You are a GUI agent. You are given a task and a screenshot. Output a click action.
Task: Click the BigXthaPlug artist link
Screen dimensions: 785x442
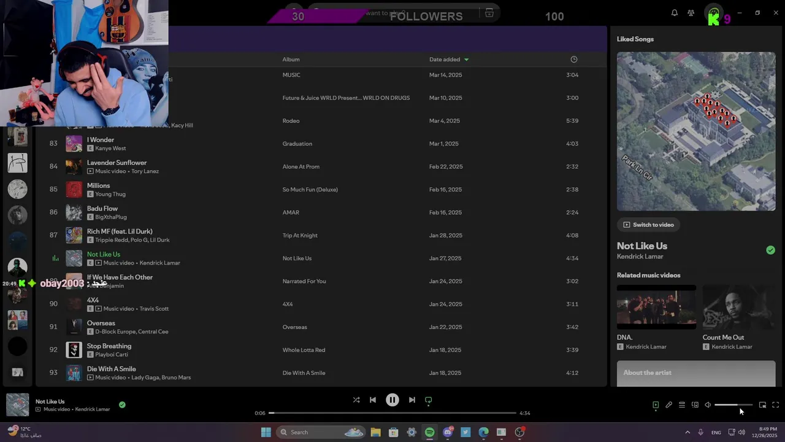click(111, 217)
